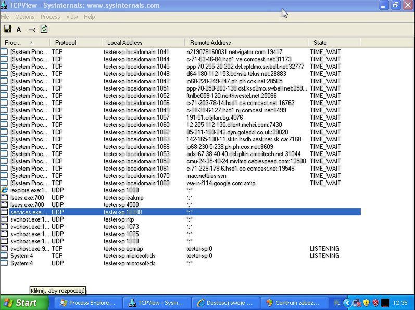The height and width of the screenshot is (310, 415).
Task: Select remote address 142-165-130-11.sktn.hsdb.sasknet.sk.ca:7168
Action: (x=244, y=139)
